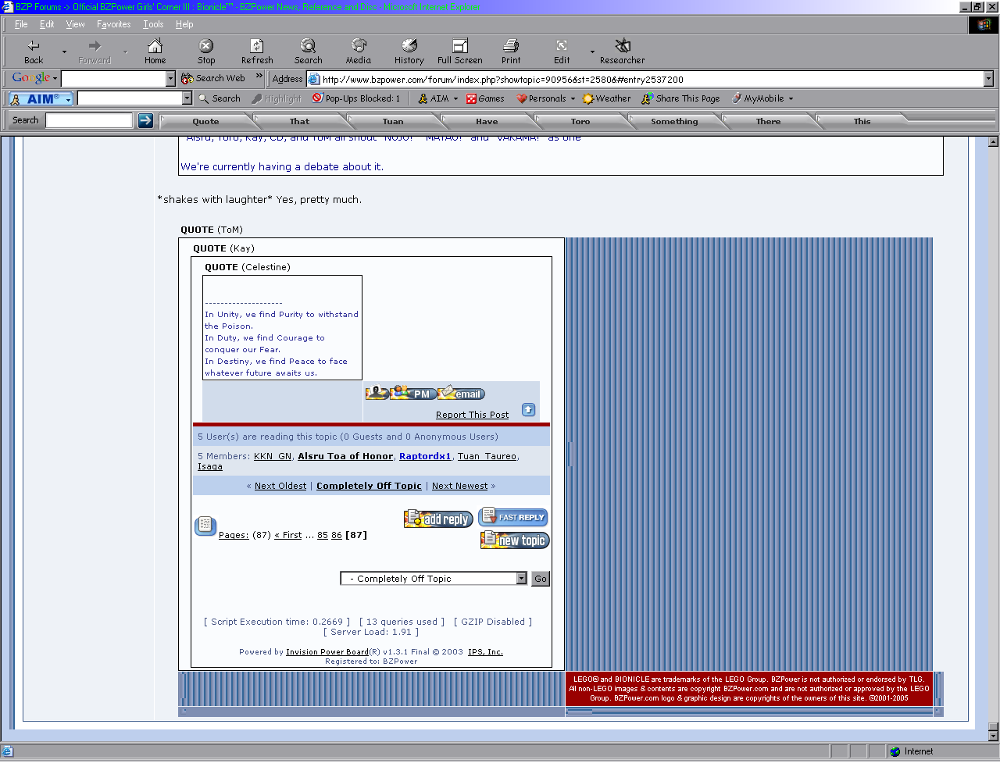
Task: Open the Tools menu
Action: 153,24
